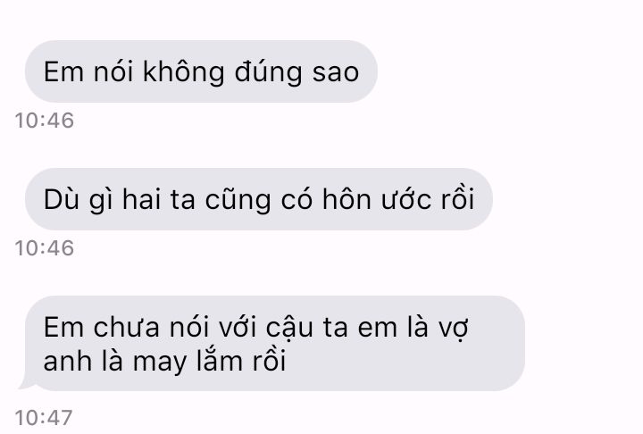
Task: Click the word "may" in the third message
Action: pyautogui.click(x=159, y=363)
